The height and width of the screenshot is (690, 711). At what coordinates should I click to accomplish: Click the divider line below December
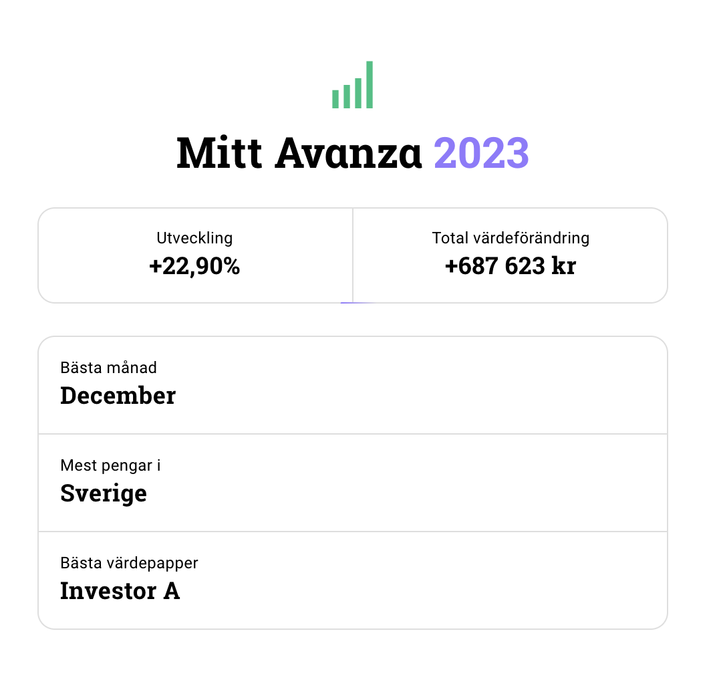[x=353, y=434]
